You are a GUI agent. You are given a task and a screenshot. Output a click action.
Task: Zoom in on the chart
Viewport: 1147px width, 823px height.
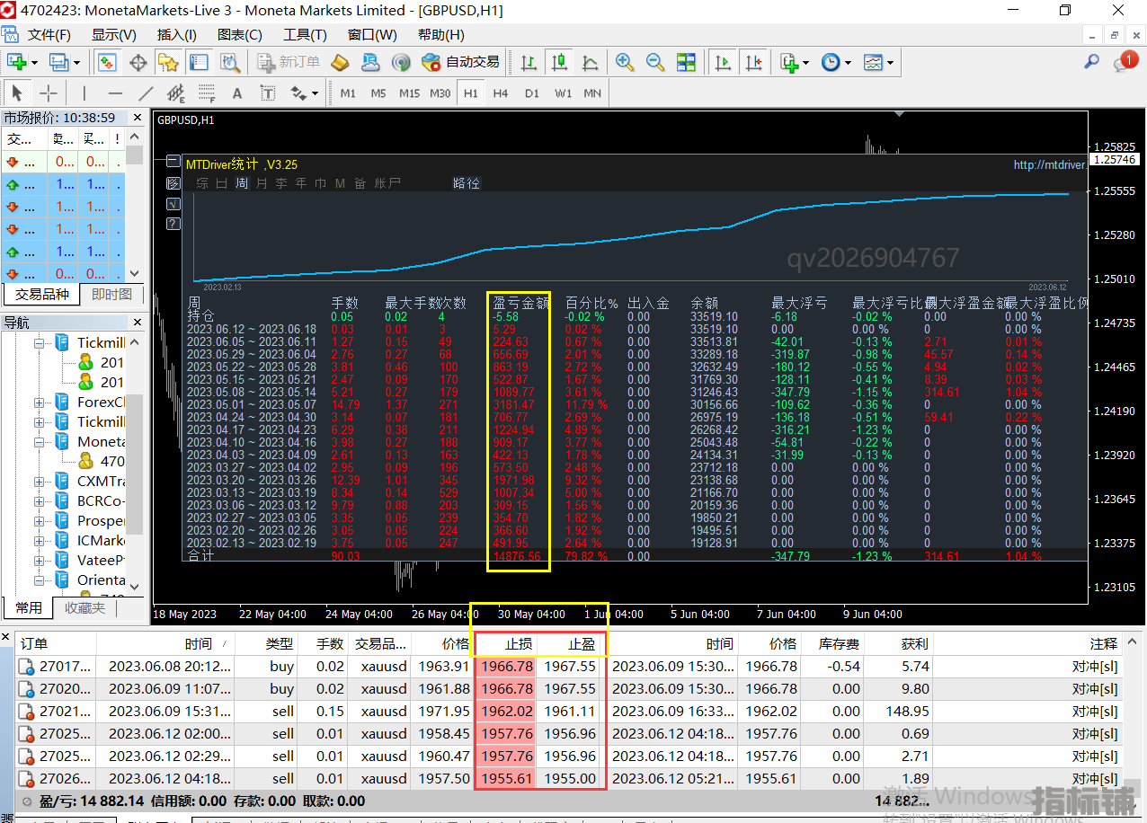[x=625, y=62]
